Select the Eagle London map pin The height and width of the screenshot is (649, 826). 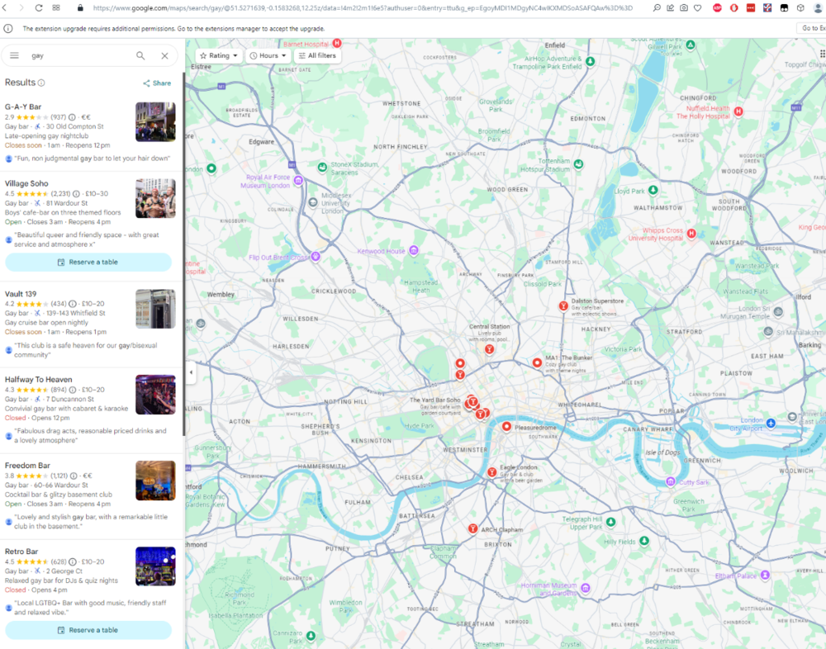(491, 472)
